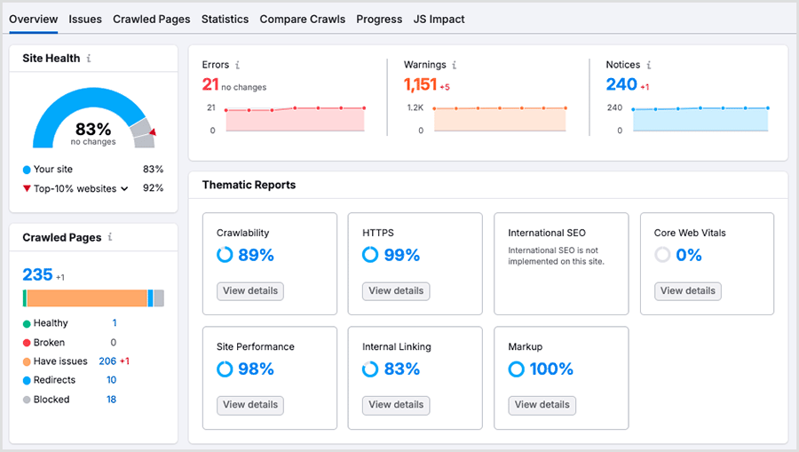The height and width of the screenshot is (452, 799).
Task: Open the 235 crawled pages total
Action: (37, 274)
